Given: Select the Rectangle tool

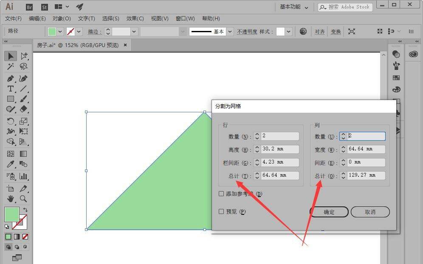Looking at the screenshot, I should coord(11,99).
